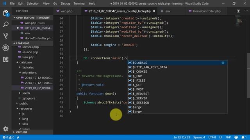Open the Help menu
The height and width of the screenshot is (140, 250).
pyautogui.click(x=92, y=3)
